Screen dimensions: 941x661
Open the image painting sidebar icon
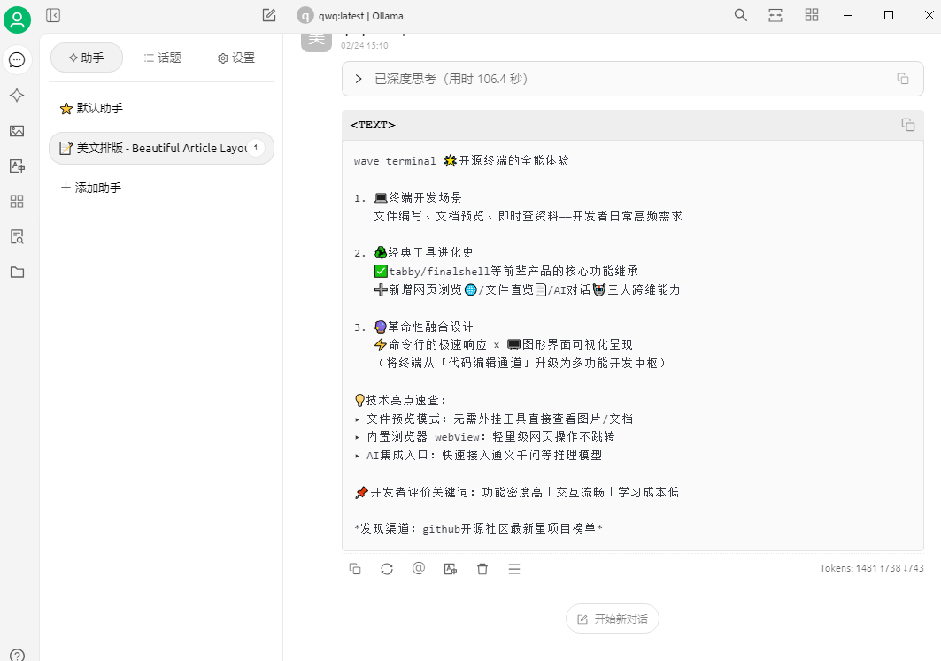coord(17,131)
